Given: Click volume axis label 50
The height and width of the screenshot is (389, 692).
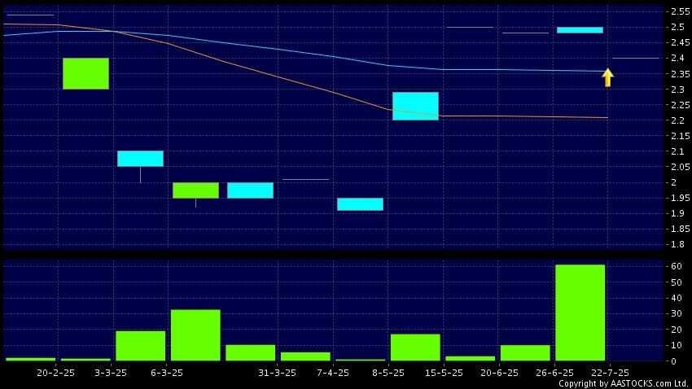Looking at the screenshot, I should click(676, 282).
